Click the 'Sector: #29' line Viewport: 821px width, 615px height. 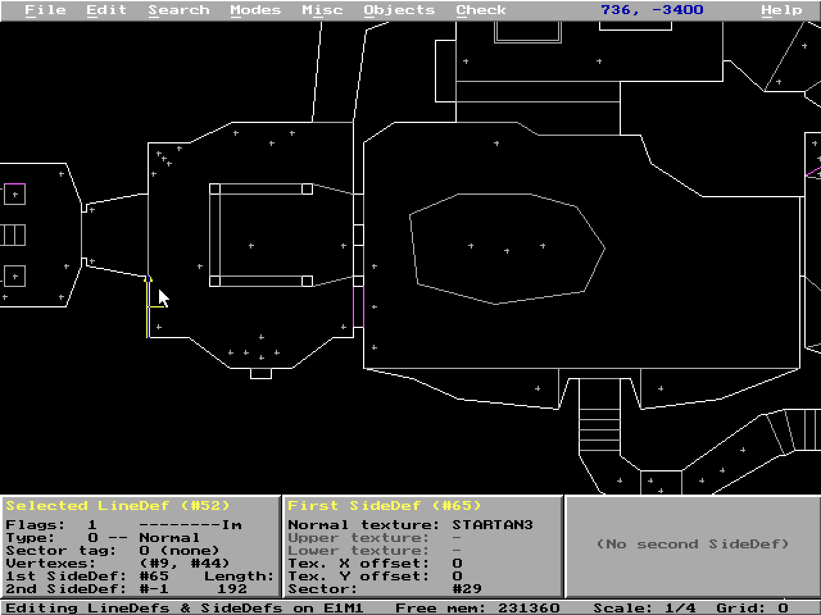pos(385,589)
